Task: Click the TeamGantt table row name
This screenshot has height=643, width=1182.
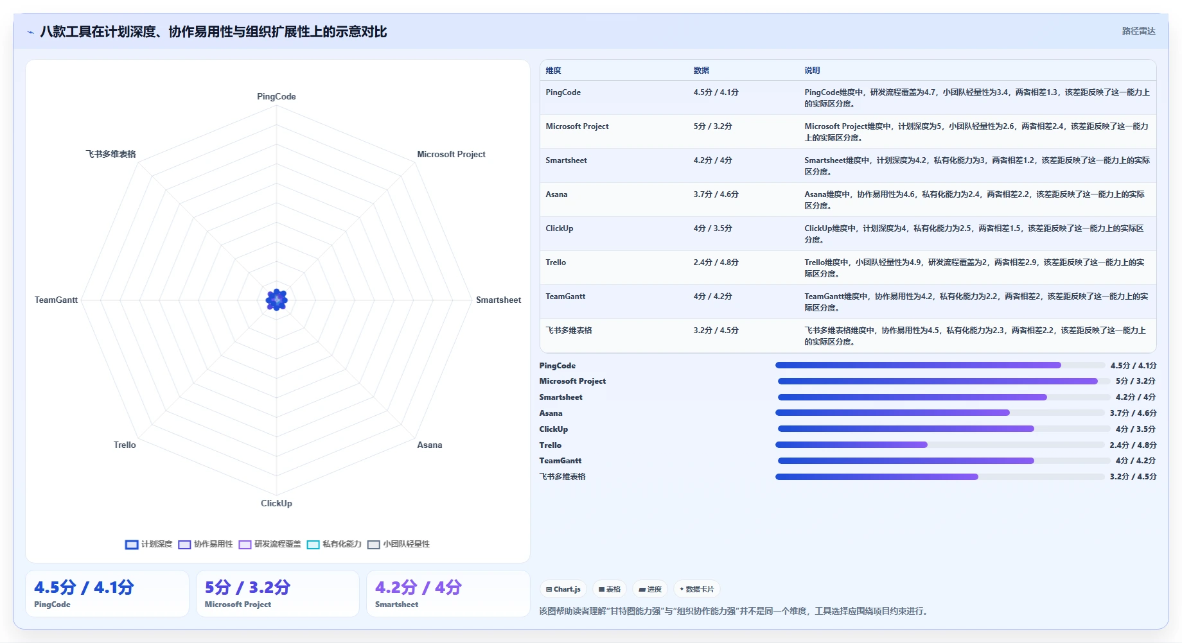Action: point(565,296)
